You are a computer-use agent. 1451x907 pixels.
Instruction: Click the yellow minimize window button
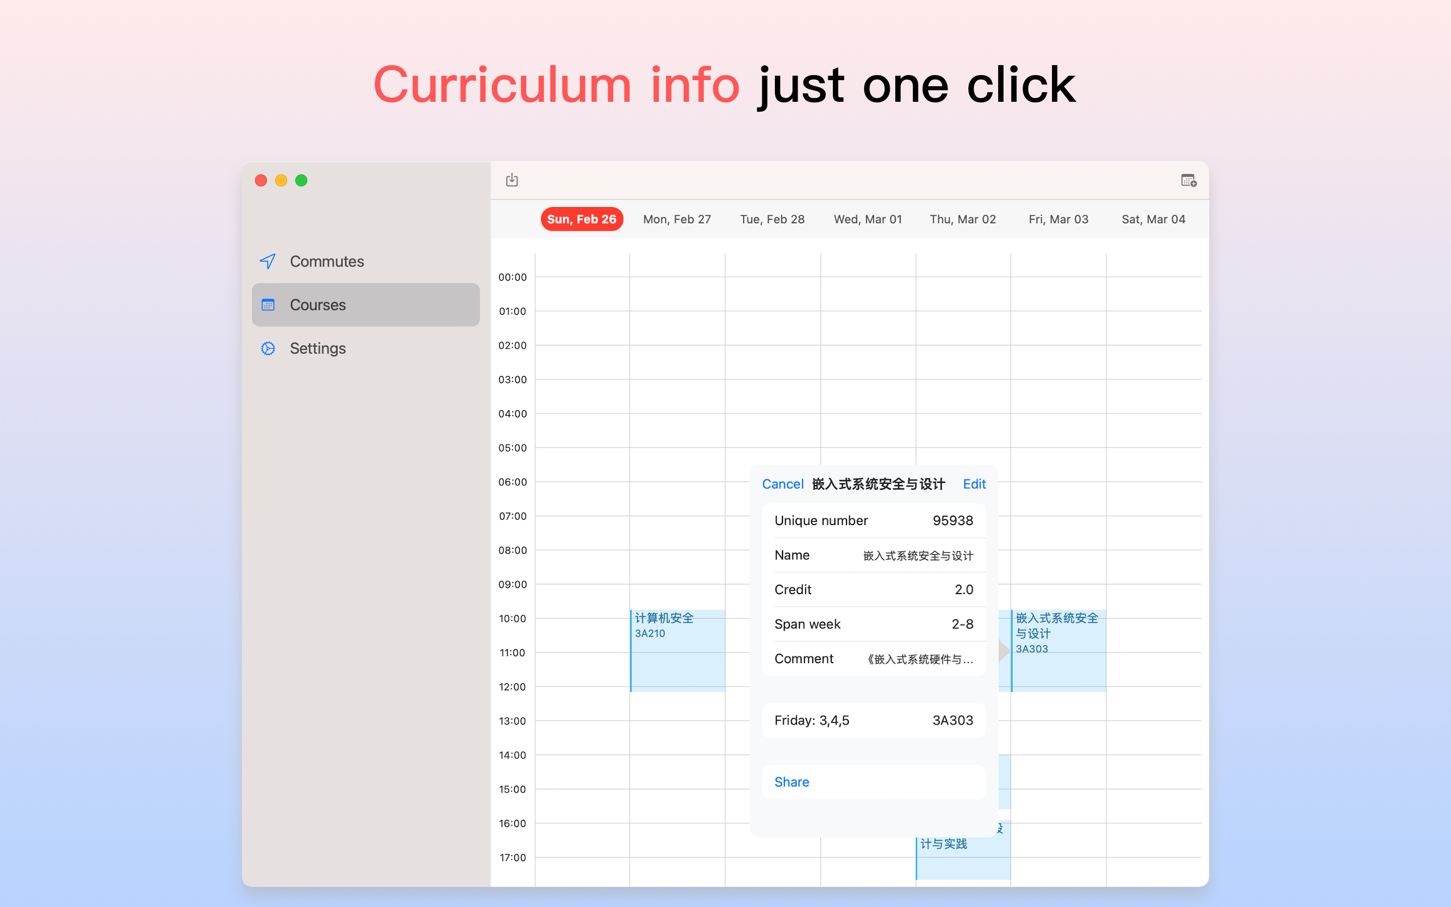[x=281, y=180]
